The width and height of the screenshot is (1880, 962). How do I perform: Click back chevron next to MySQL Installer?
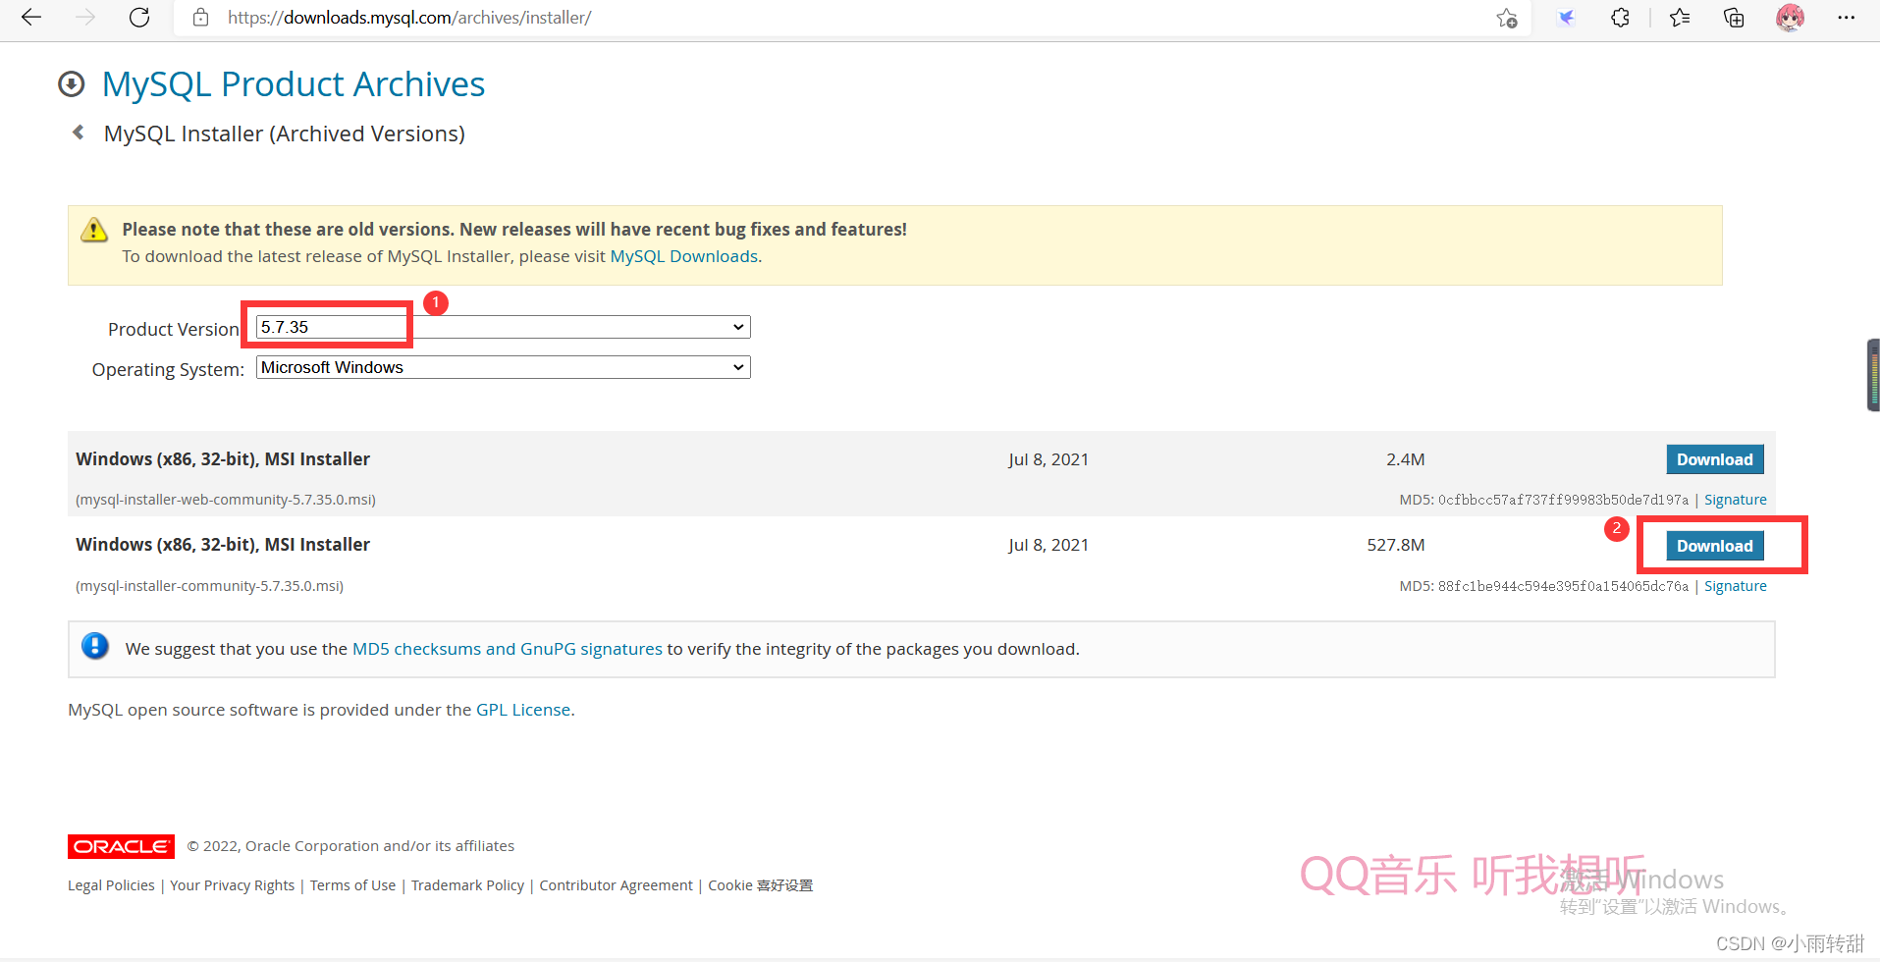(x=79, y=133)
